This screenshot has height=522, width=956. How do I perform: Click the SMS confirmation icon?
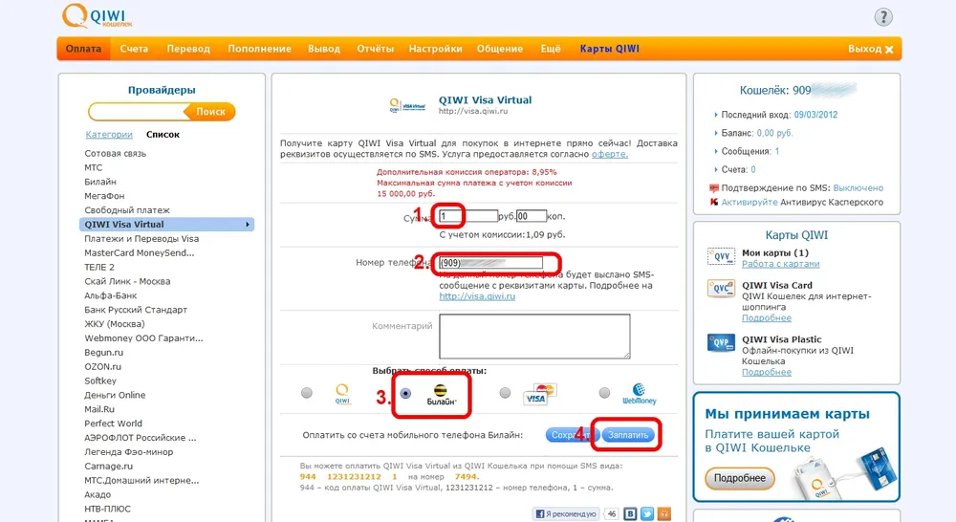pyautogui.click(x=714, y=187)
